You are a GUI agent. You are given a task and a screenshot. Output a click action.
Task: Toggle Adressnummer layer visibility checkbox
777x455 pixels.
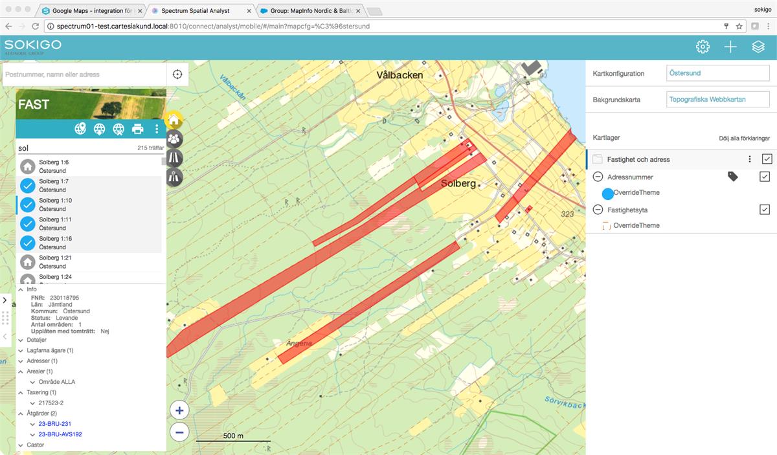[x=764, y=177]
